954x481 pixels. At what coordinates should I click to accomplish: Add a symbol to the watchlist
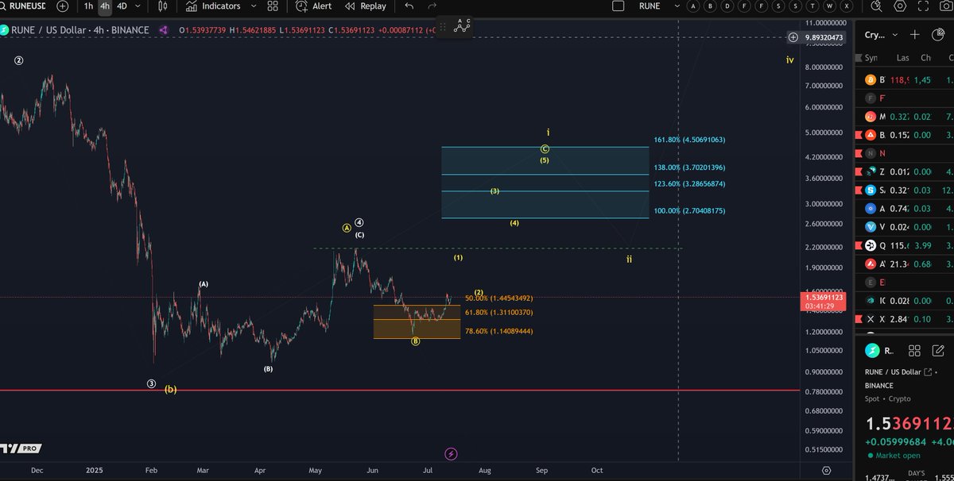pos(914,35)
